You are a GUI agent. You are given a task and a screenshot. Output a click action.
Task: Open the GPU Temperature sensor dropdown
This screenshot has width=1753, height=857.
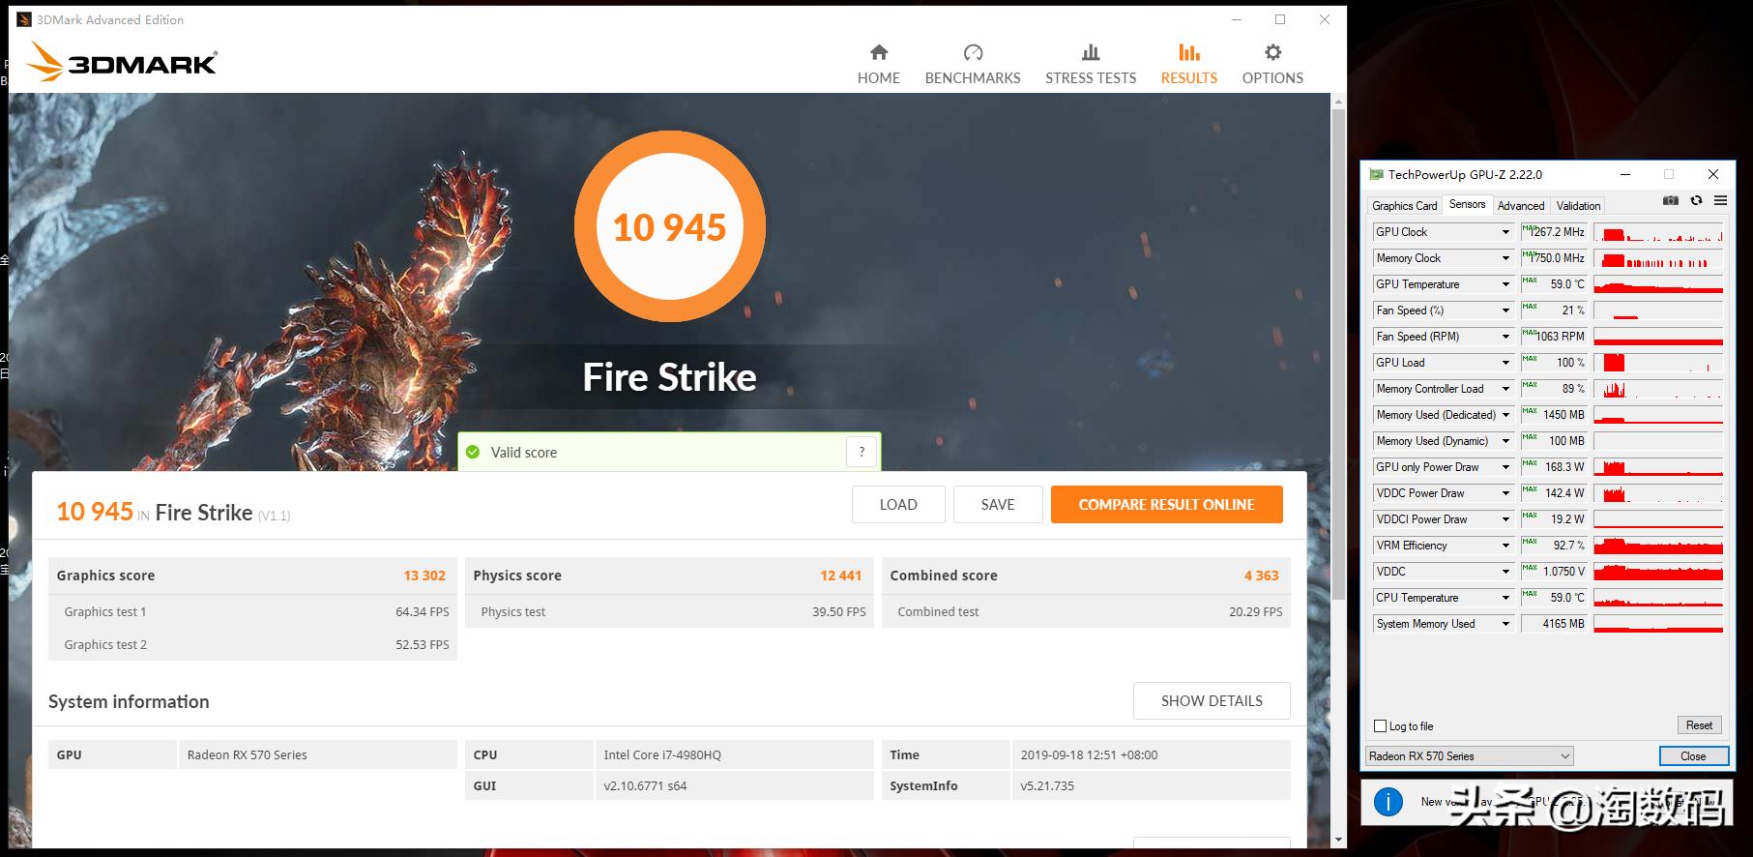[1505, 284]
